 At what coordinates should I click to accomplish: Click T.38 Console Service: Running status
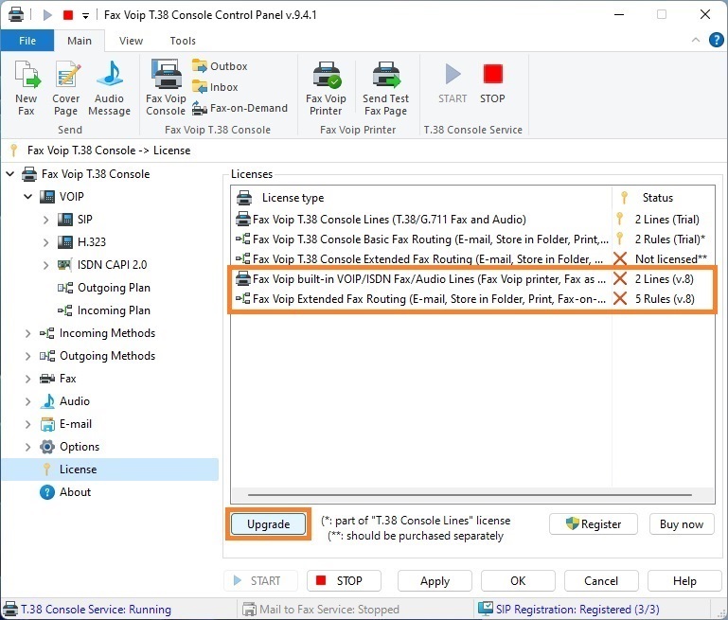[x=87, y=609]
